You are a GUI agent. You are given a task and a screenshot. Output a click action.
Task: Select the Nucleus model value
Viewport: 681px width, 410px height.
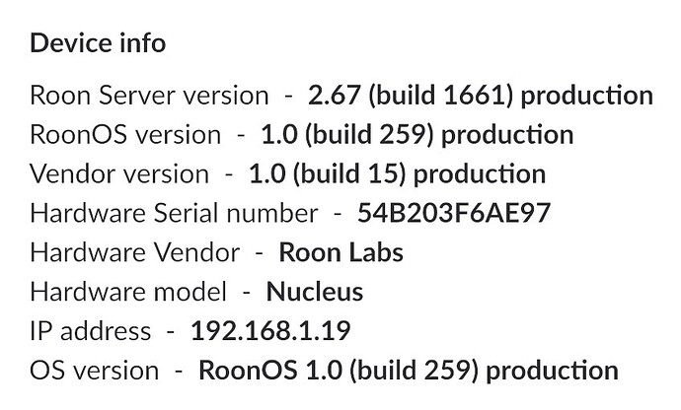[315, 292]
